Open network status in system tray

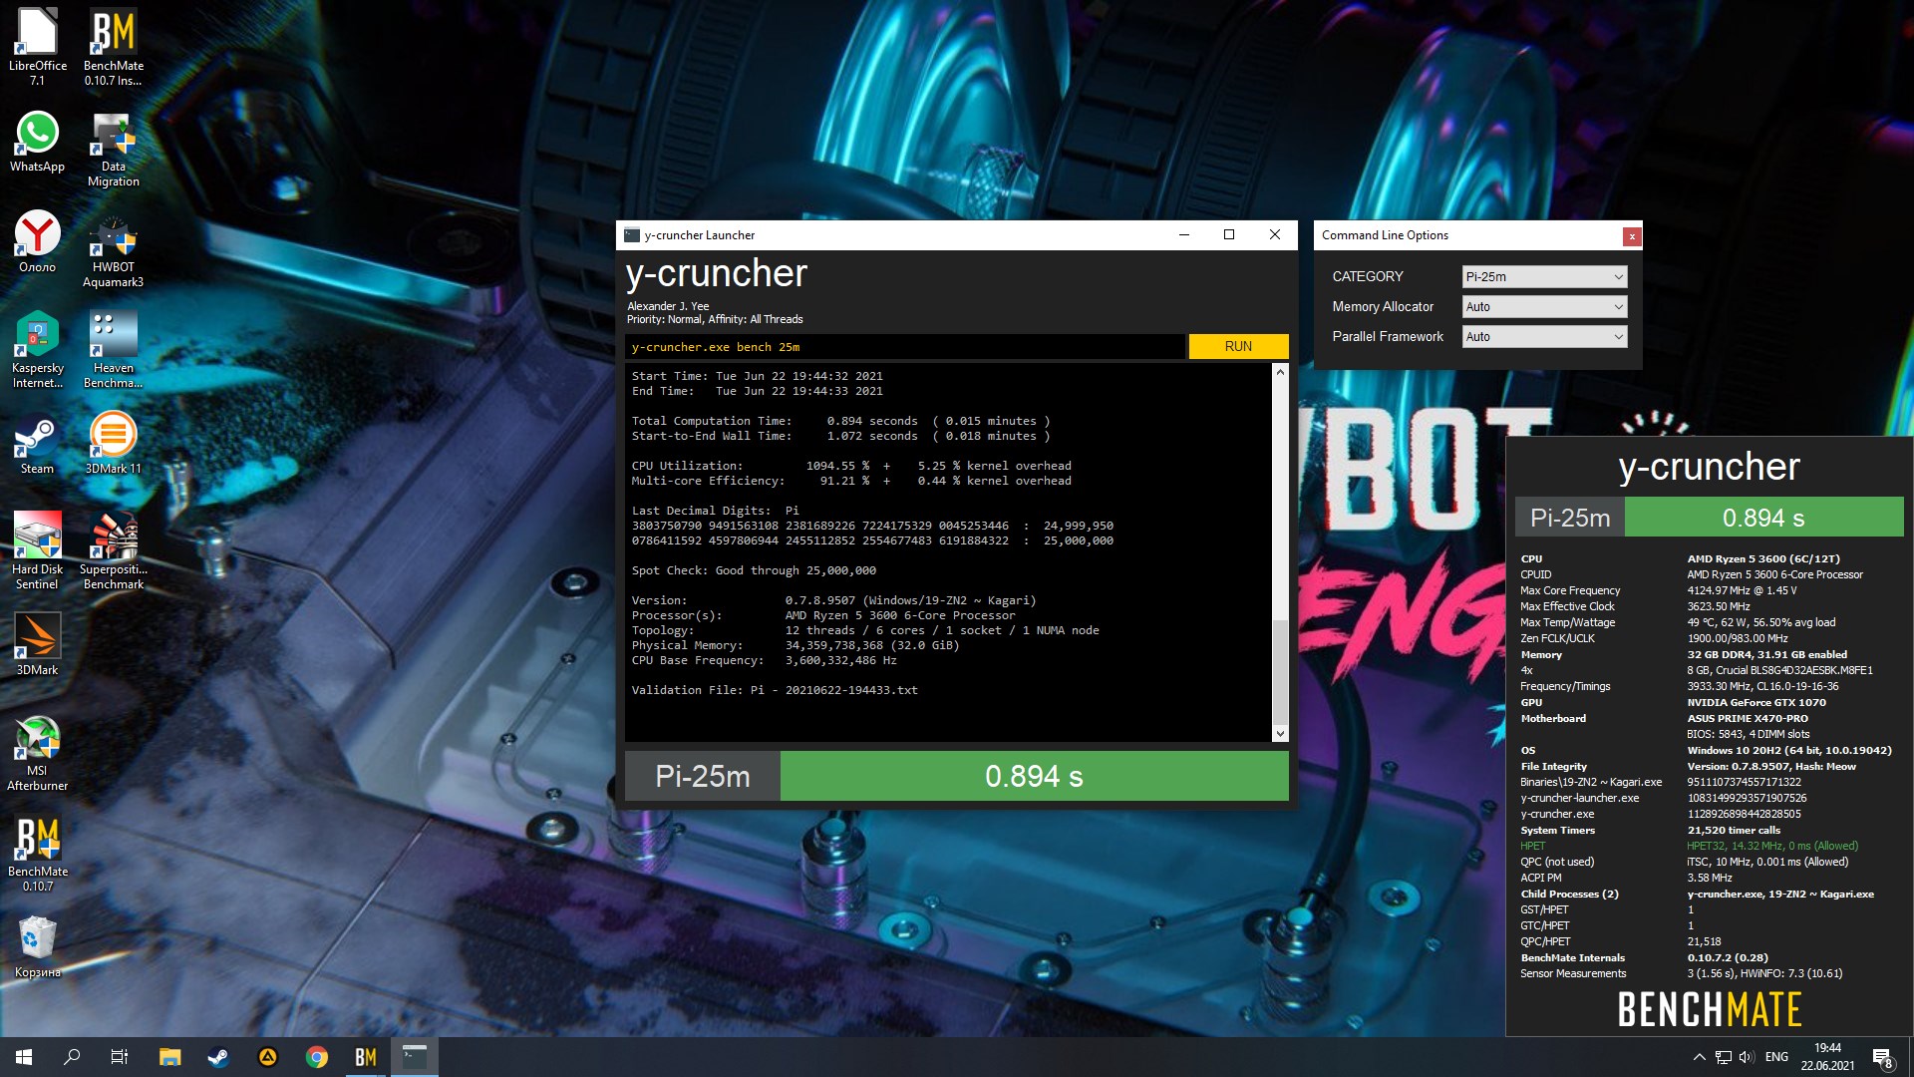click(1724, 1057)
